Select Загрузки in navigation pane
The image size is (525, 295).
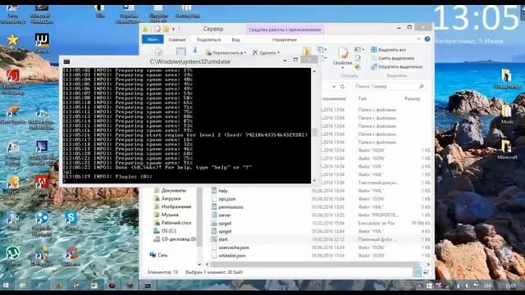click(167, 198)
